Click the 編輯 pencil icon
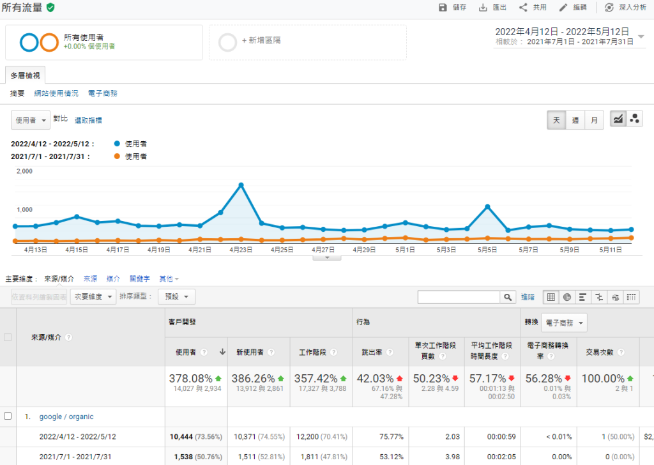This screenshot has height=465, width=654. [563, 8]
